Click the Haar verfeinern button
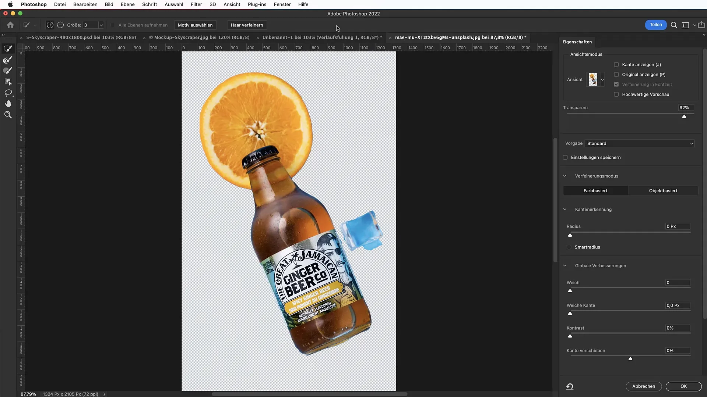Screen dimensions: 707x397 247,25
